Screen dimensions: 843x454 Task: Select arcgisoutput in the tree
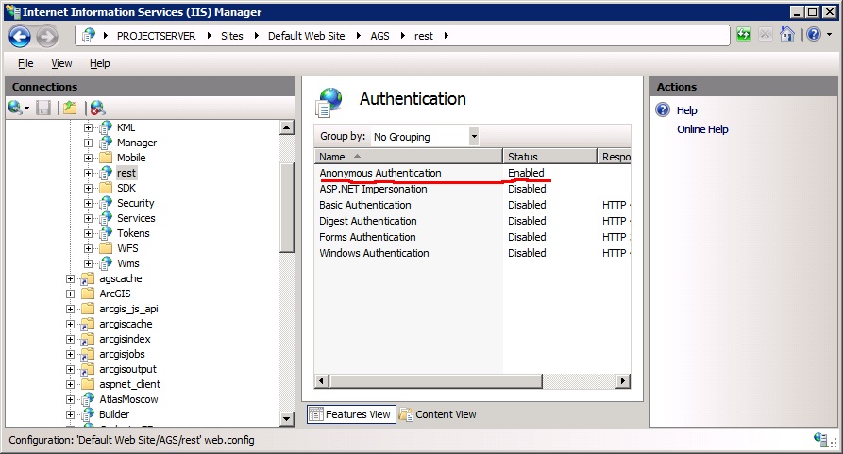(x=127, y=369)
